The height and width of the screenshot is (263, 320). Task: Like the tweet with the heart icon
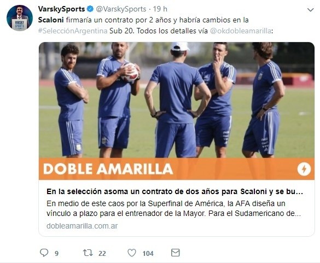[132, 253]
